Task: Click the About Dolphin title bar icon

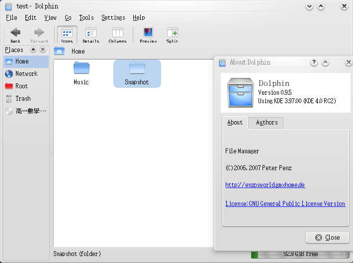Action: tap(222, 63)
